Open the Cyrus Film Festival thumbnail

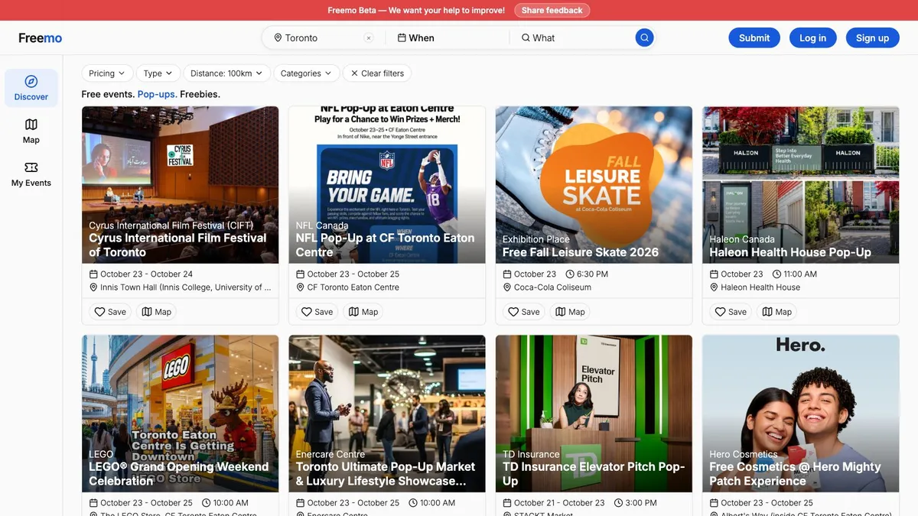pos(181,185)
